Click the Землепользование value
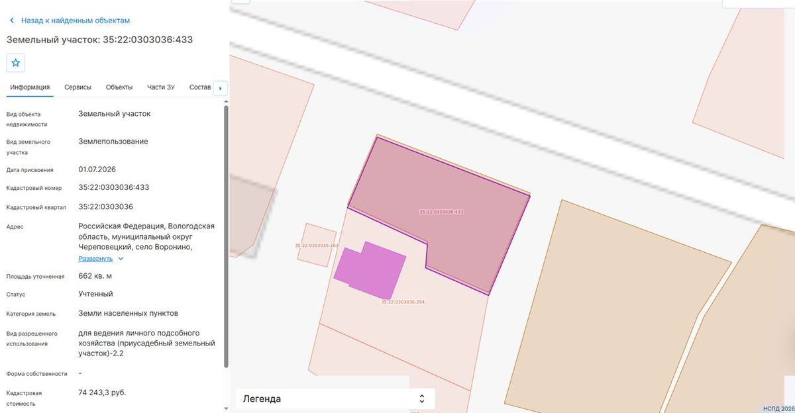795x413 pixels. point(113,142)
